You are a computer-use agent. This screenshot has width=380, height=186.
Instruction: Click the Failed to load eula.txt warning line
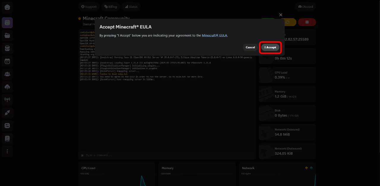[104, 74]
